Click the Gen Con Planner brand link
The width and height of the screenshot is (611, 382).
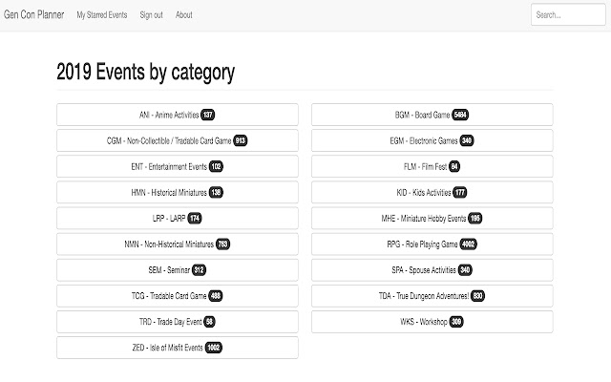pyautogui.click(x=33, y=14)
